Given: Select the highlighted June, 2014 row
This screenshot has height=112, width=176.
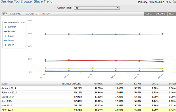Looking at the screenshot, I should coord(88,110).
